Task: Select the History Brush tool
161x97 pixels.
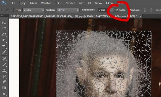Action: (x=4, y=76)
